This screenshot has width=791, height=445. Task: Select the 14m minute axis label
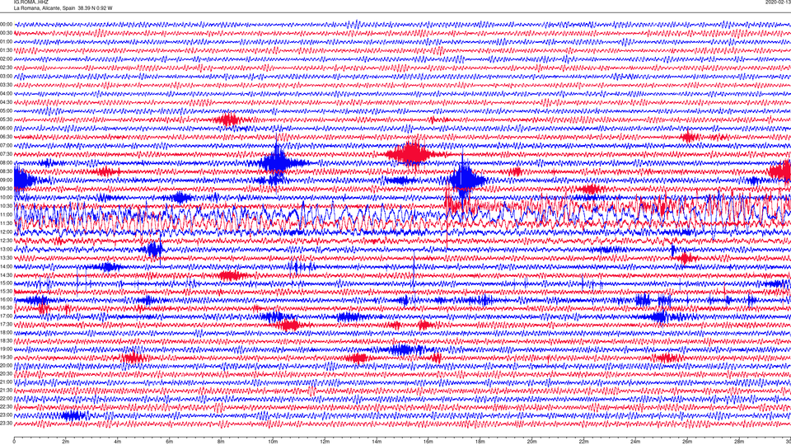tap(377, 442)
